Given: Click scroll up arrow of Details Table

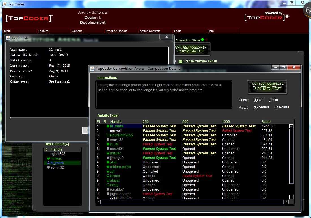Looking at the screenshot, I should (x=291, y=126).
